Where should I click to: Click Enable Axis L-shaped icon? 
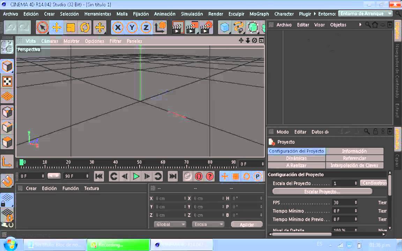[x=7, y=161]
